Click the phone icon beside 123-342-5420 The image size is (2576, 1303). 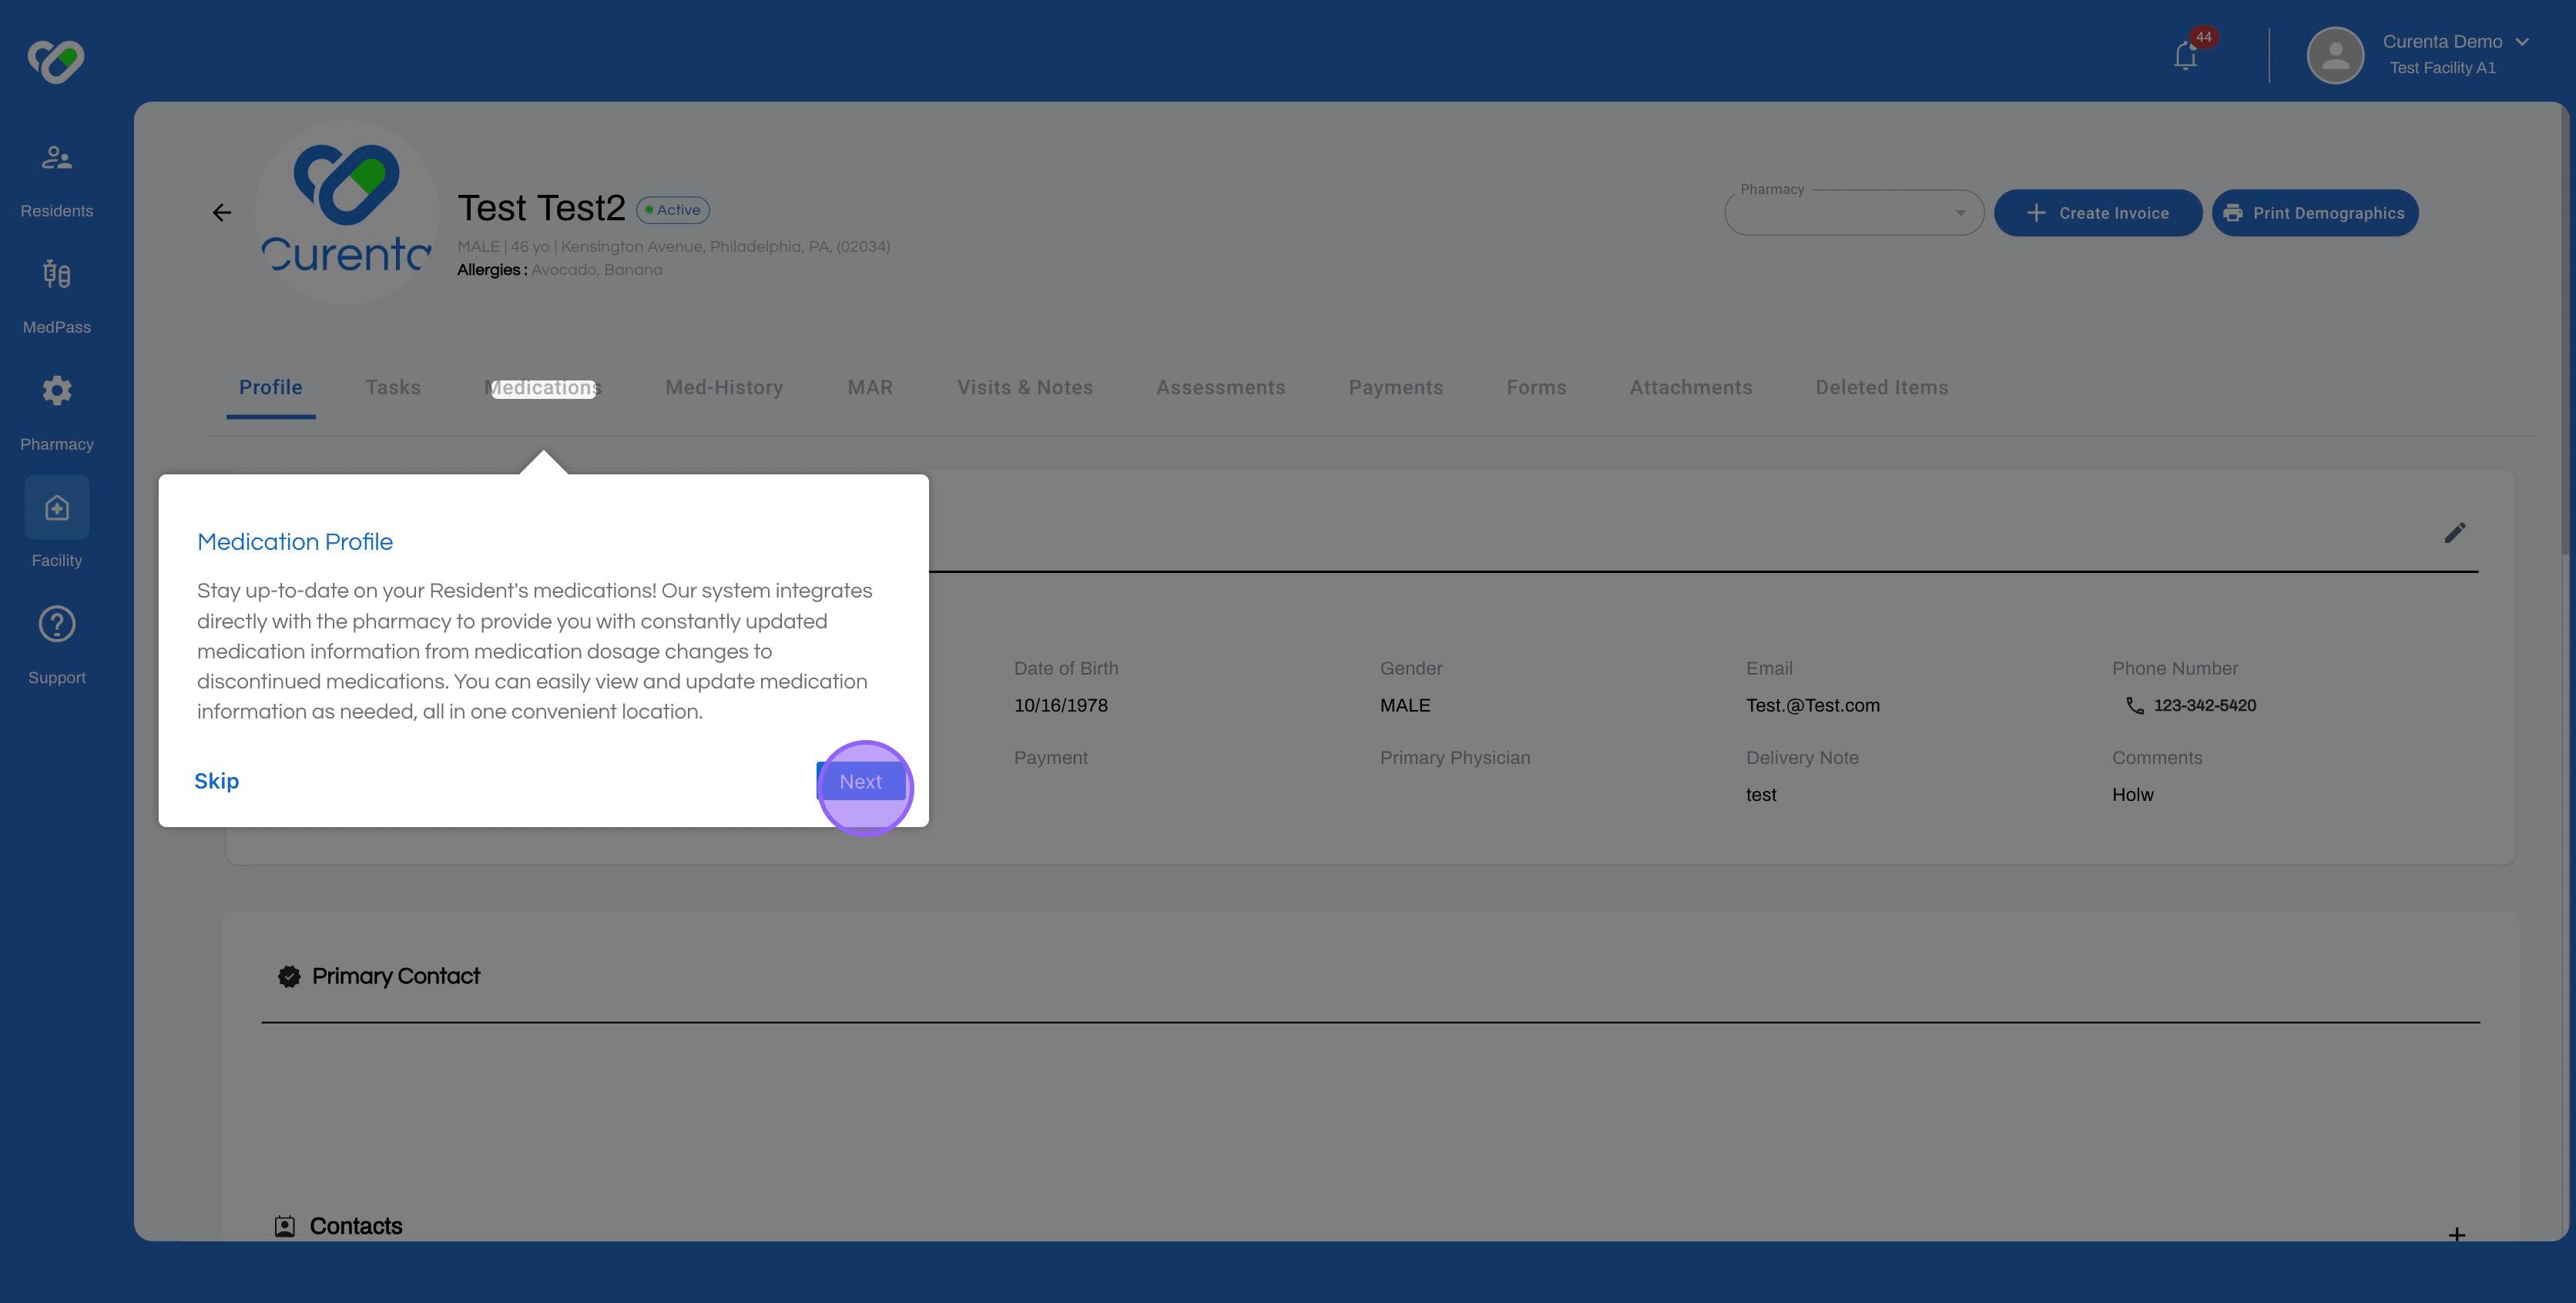[x=2134, y=705]
